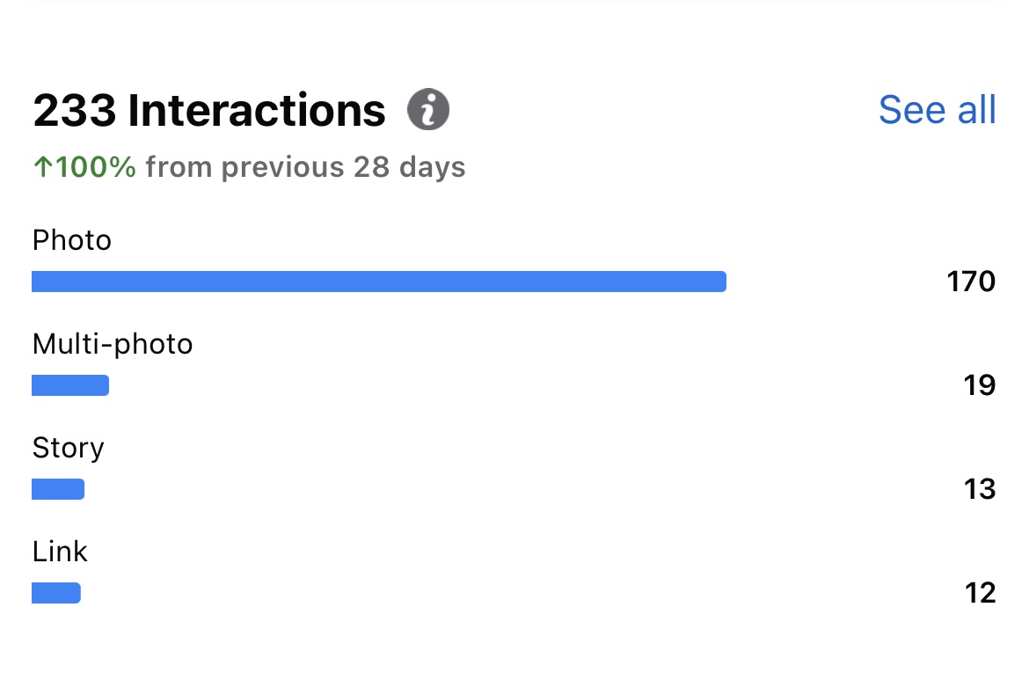The image size is (1029, 695).
Task: Click the 13 Story count
Action: pyautogui.click(x=979, y=489)
